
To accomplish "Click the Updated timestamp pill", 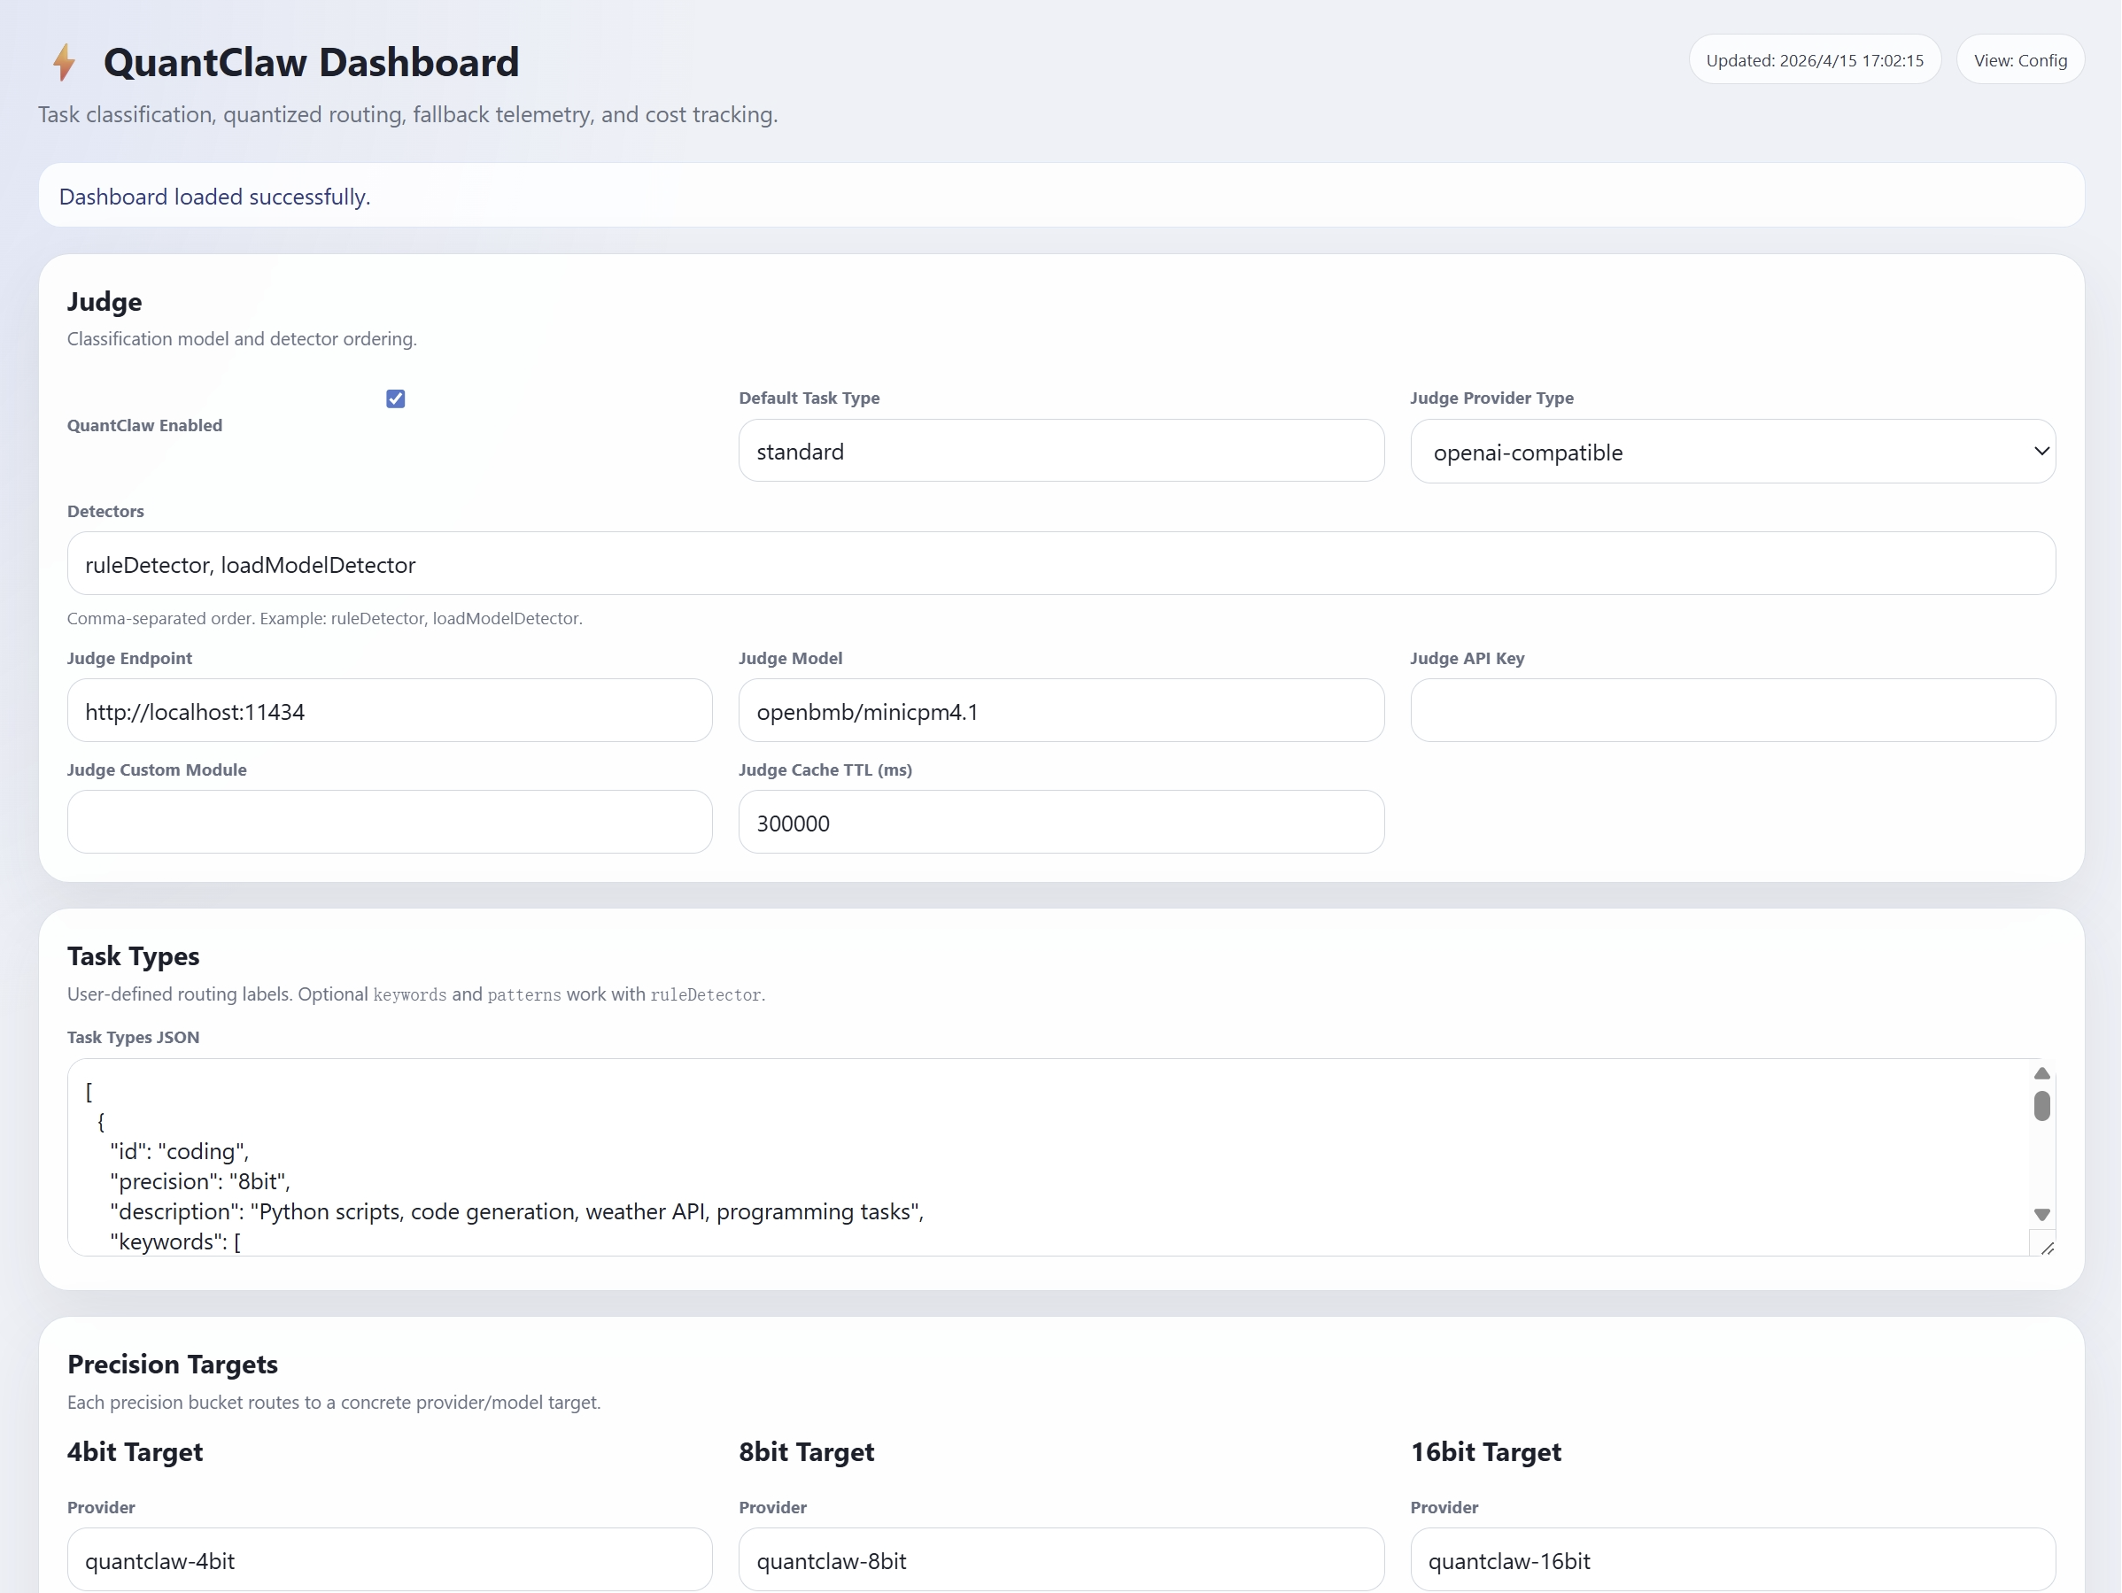I will (x=1813, y=60).
